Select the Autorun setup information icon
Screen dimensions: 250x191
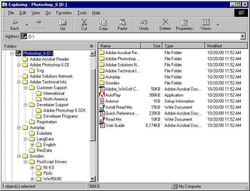(x=102, y=101)
